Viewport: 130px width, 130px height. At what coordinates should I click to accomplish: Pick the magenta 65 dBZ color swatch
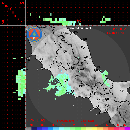pos(127,128)
